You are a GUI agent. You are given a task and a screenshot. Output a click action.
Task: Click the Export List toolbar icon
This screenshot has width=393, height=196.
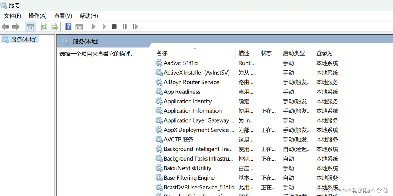[x=54, y=27]
